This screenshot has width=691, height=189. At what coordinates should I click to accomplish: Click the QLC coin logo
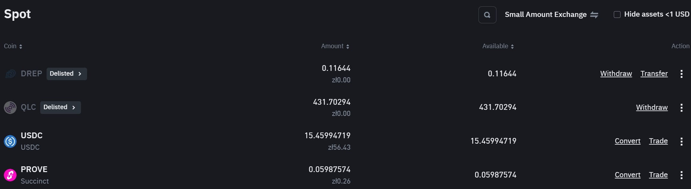tap(10, 108)
